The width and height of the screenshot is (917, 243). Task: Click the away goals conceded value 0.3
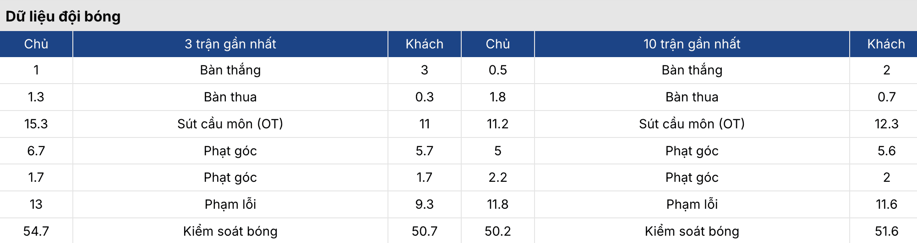pos(424,97)
